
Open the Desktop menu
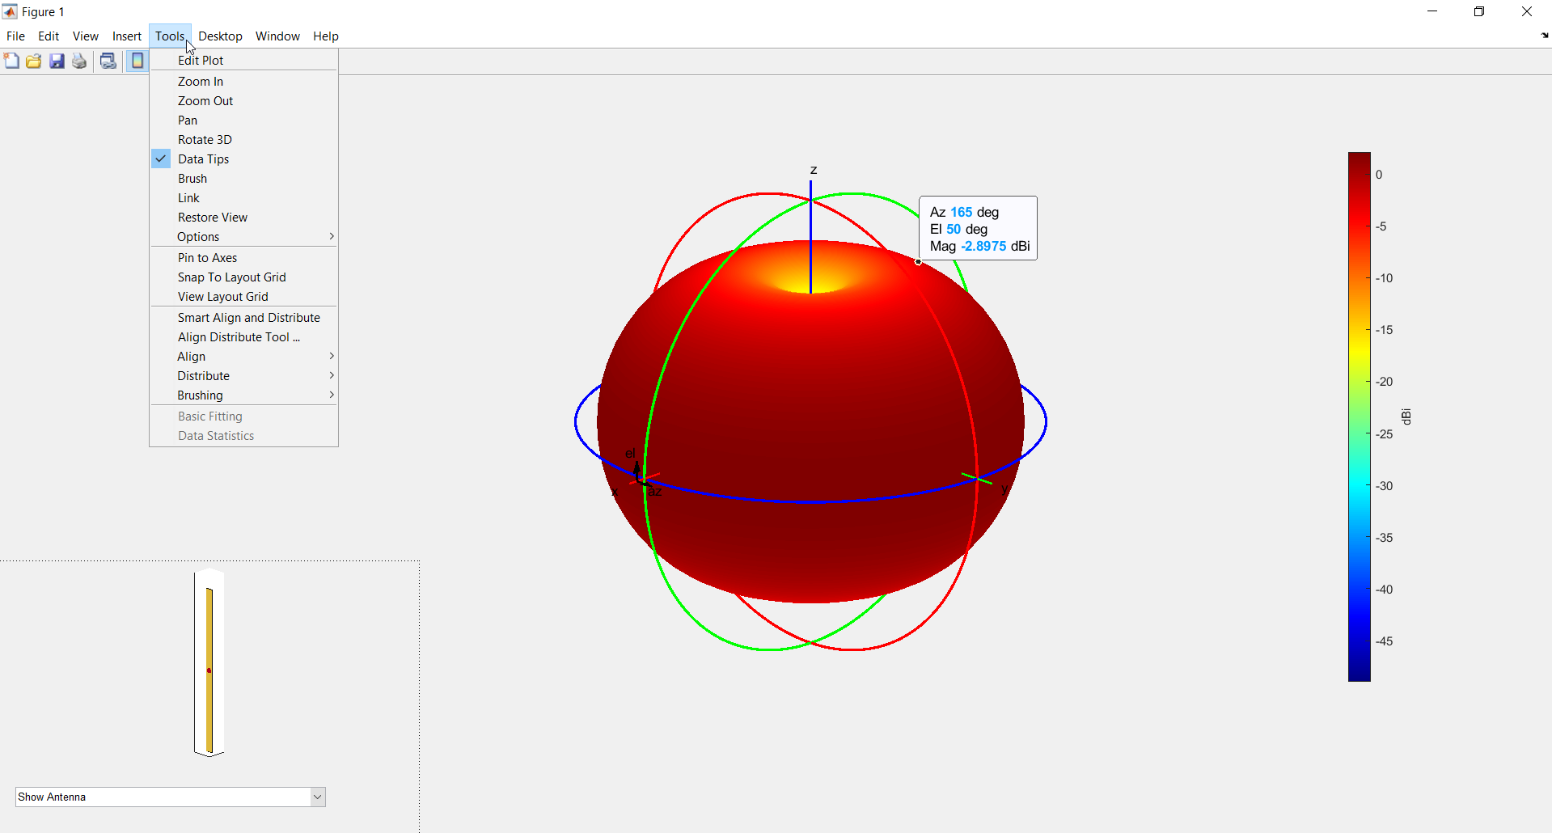coord(220,36)
